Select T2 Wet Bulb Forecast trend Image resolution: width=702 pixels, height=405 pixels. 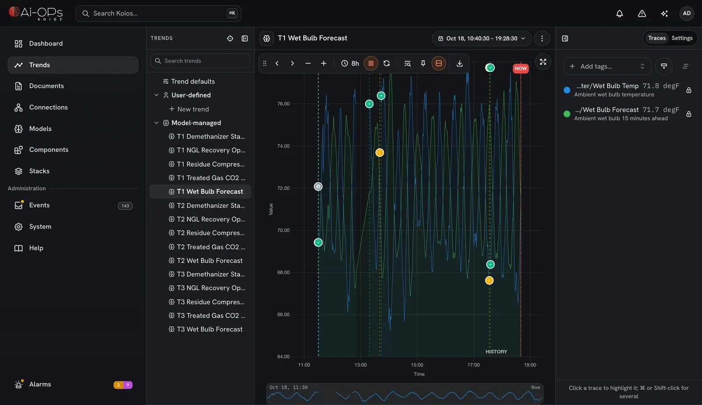pyautogui.click(x=201, y=260)
